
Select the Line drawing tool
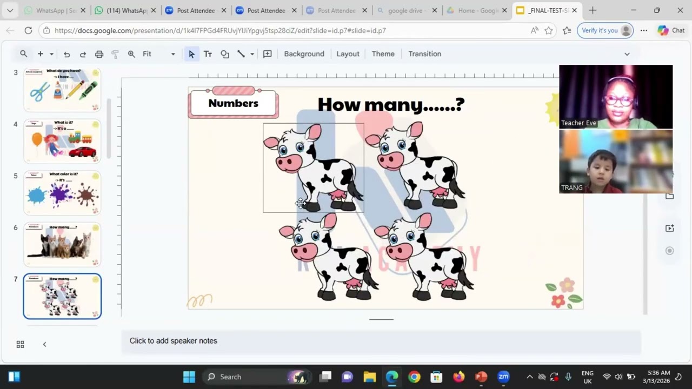tap(241, 54)
